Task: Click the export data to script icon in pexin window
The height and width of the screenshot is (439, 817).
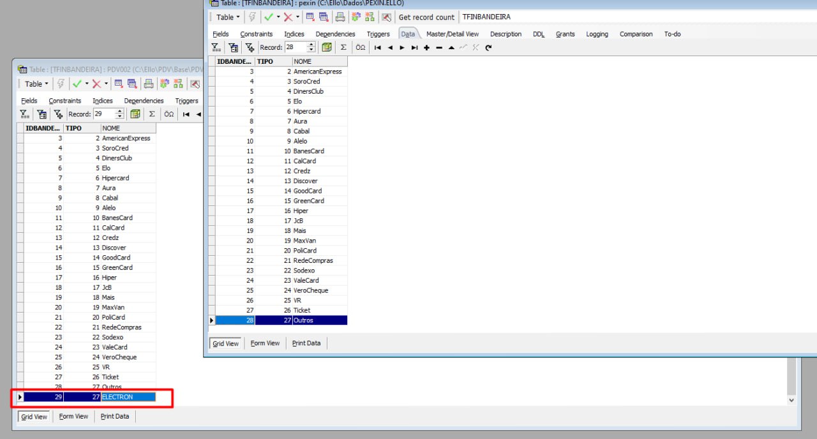Action: [324, 17]
